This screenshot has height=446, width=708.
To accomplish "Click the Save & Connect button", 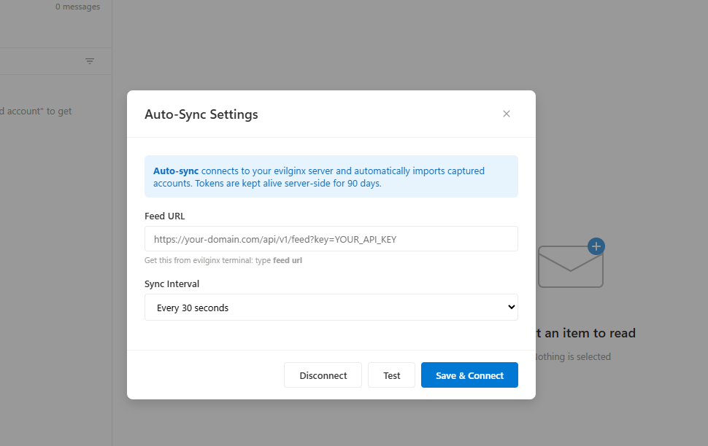I will point(469,375).
